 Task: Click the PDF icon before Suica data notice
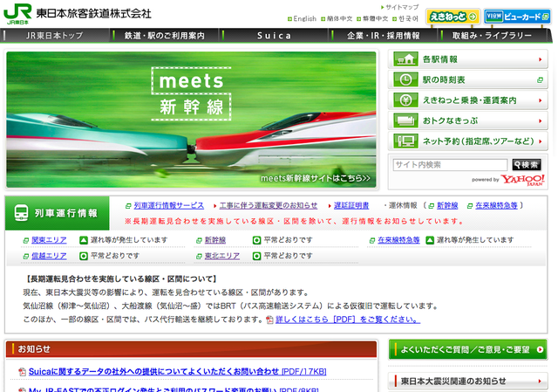tap(22, 372)
